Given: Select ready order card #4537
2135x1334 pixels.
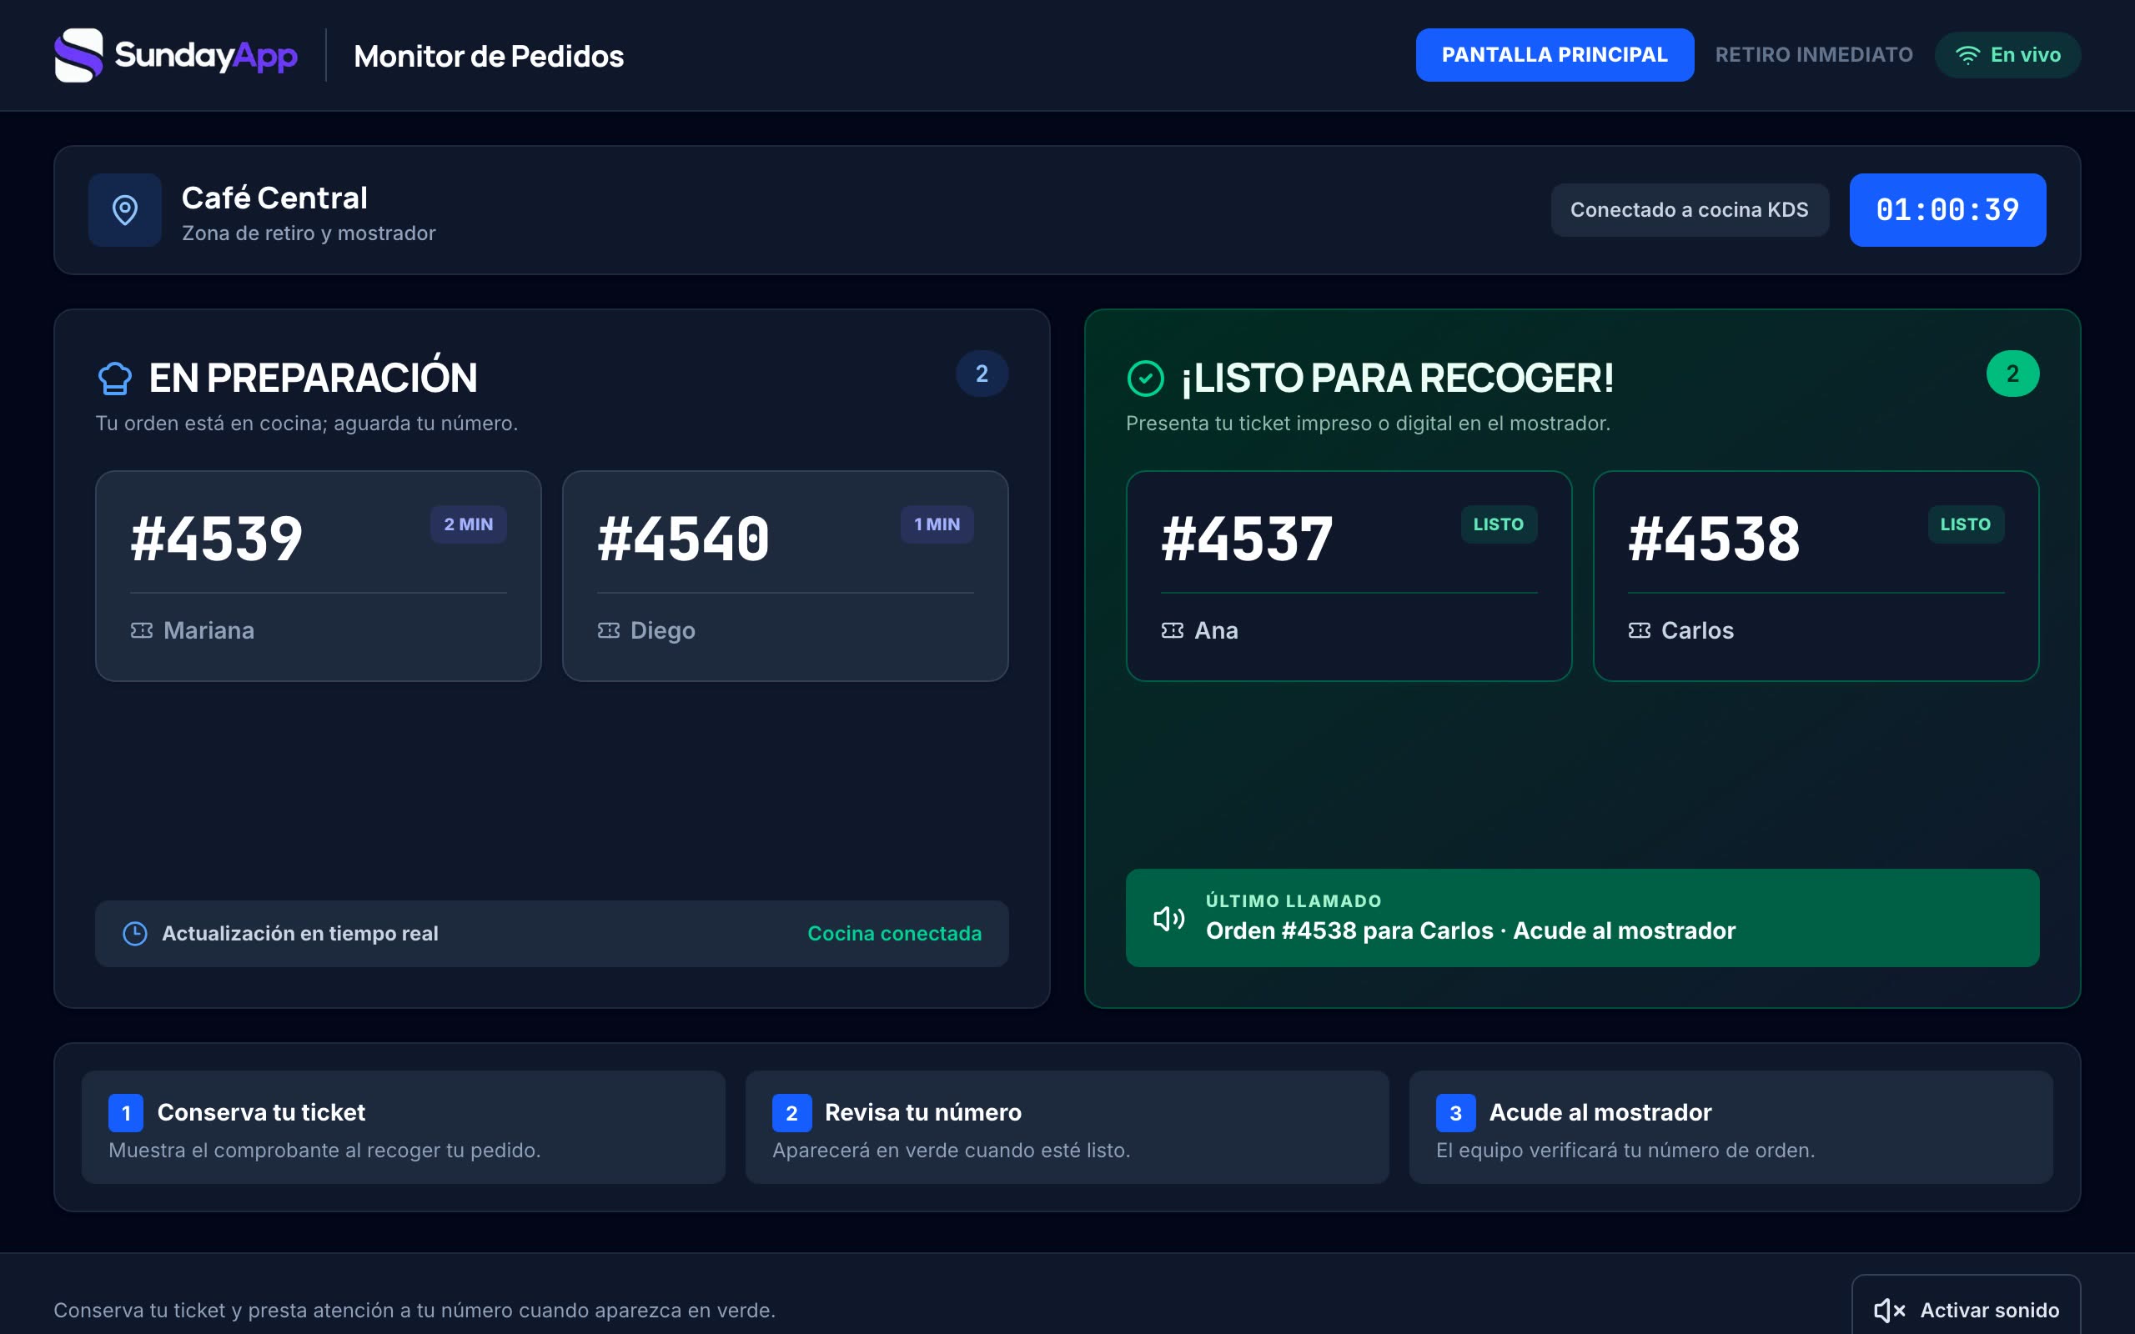Looking at the screenshot, I should [1349, 575].
